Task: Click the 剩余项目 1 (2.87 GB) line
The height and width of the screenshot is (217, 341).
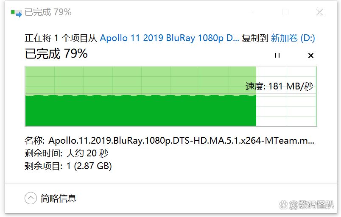Action: pyautogui.click(x=68, y=166)
